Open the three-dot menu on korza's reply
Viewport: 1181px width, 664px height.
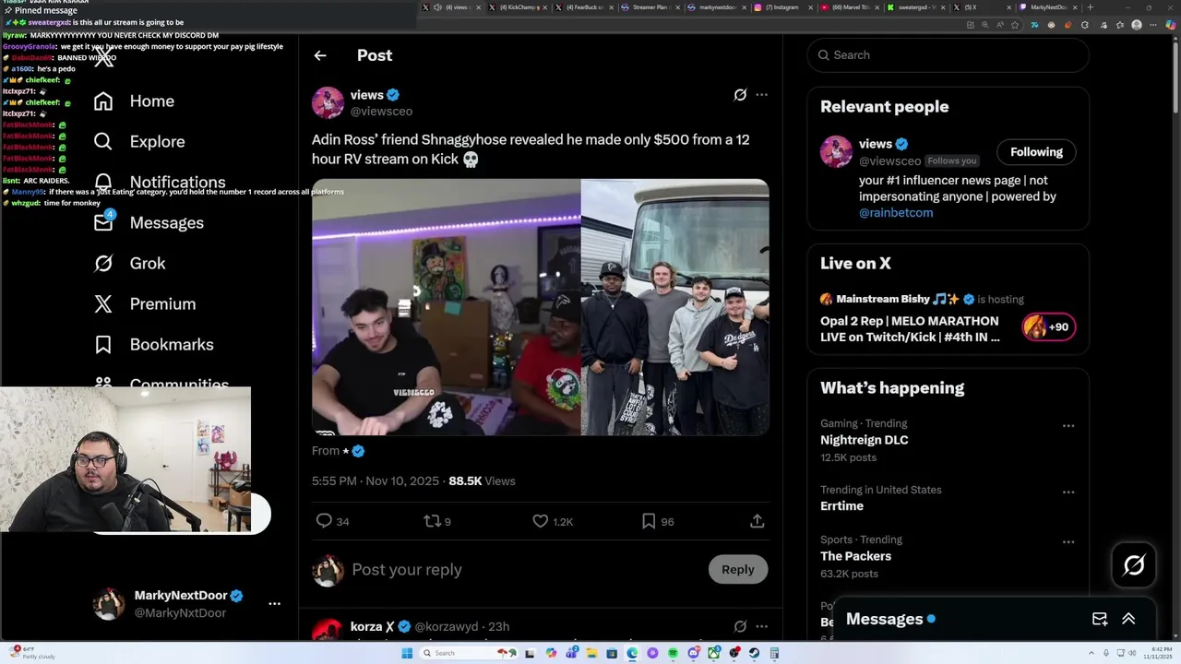pos(761,627)
